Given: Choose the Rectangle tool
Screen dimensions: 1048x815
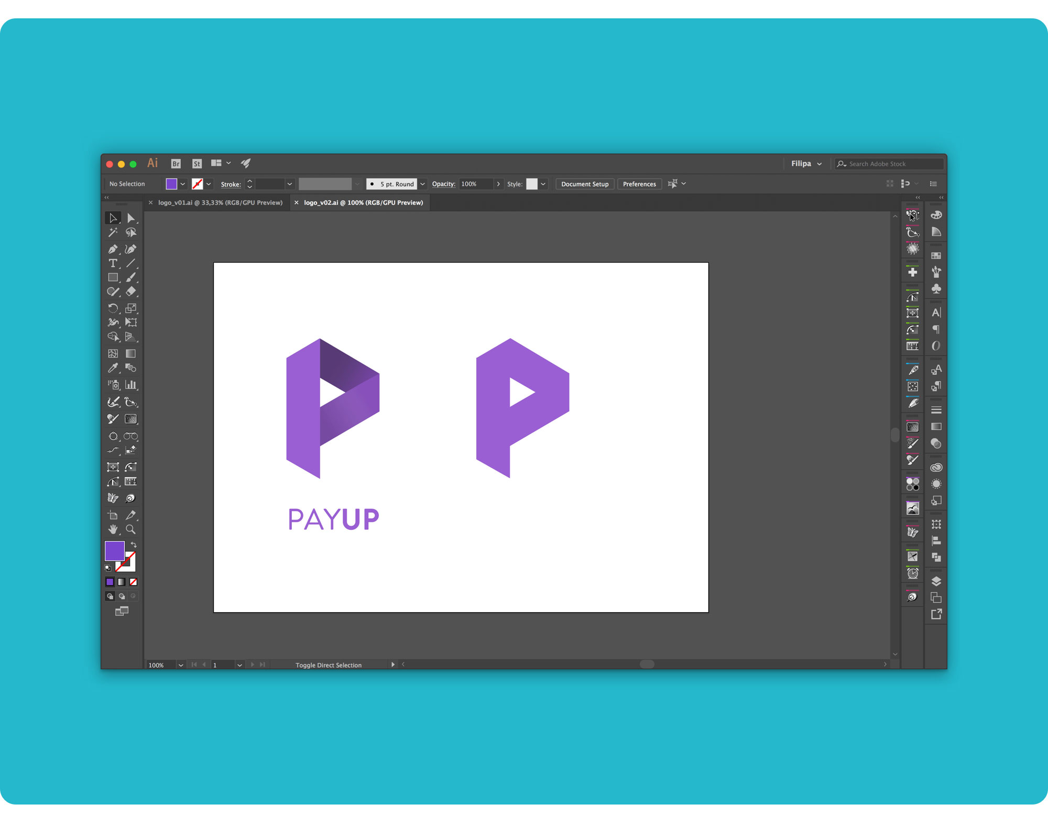Looking at the screenshot, I should 113,277.
